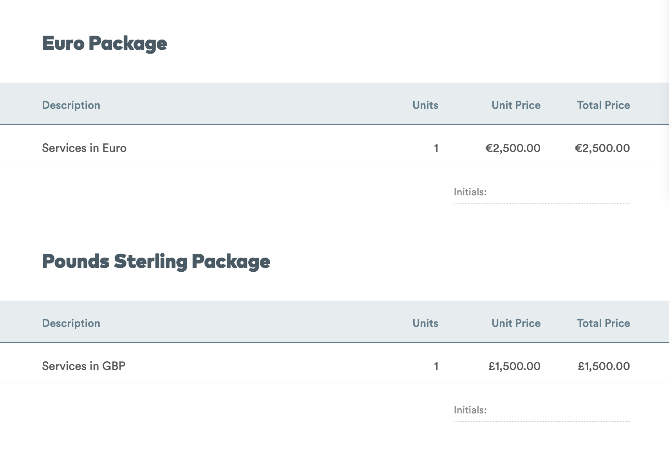Click the Euro table Description header
The image size is (669, 469).
coord(71,105)
